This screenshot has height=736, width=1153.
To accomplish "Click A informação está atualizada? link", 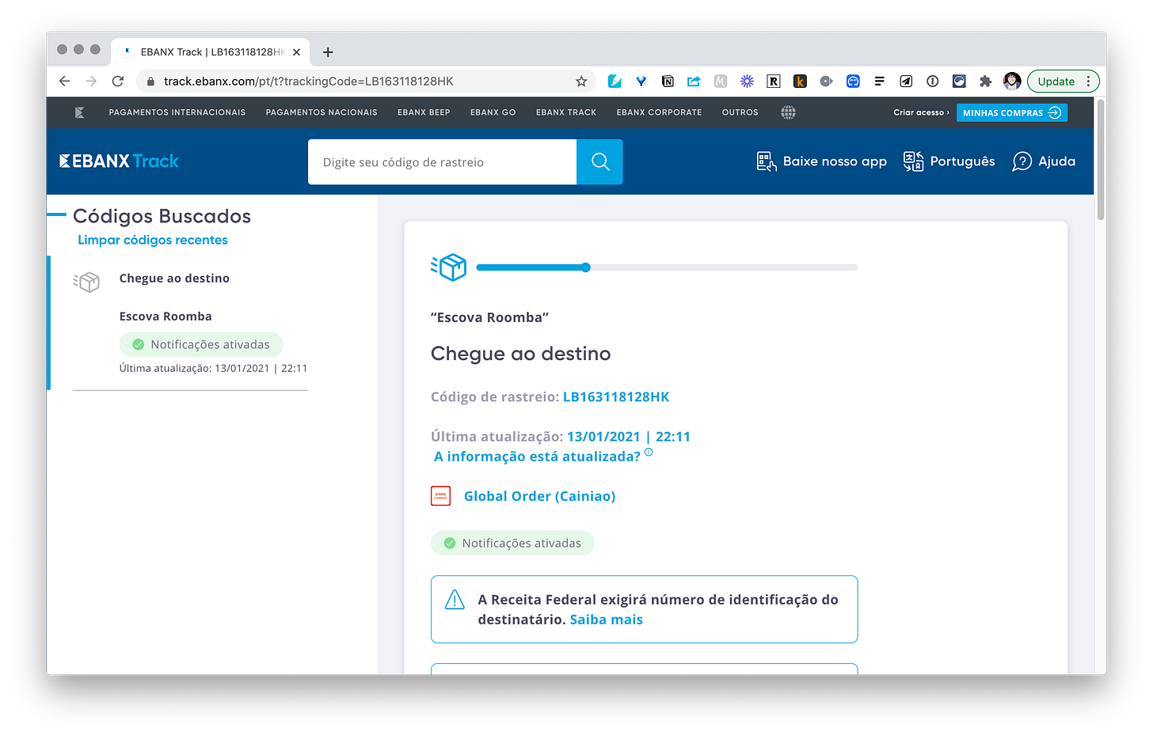I will pyautogui.click(x=537, y=457).
